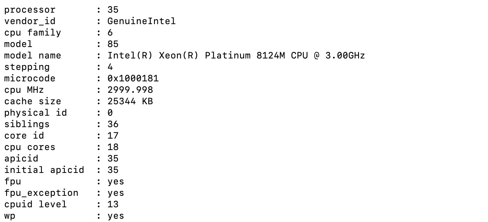Click the model number value 85
488x222 pixels.
coord(113,44)
